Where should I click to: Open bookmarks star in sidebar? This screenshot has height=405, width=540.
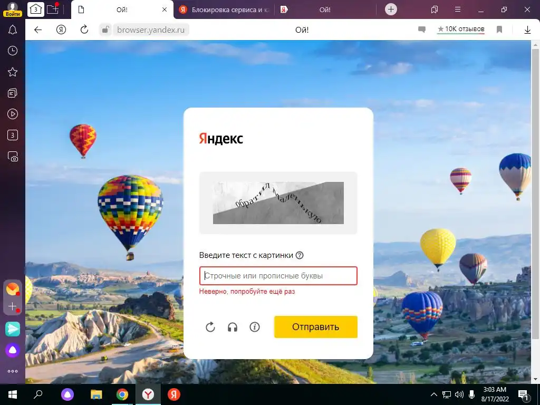[x=13, y=72]
